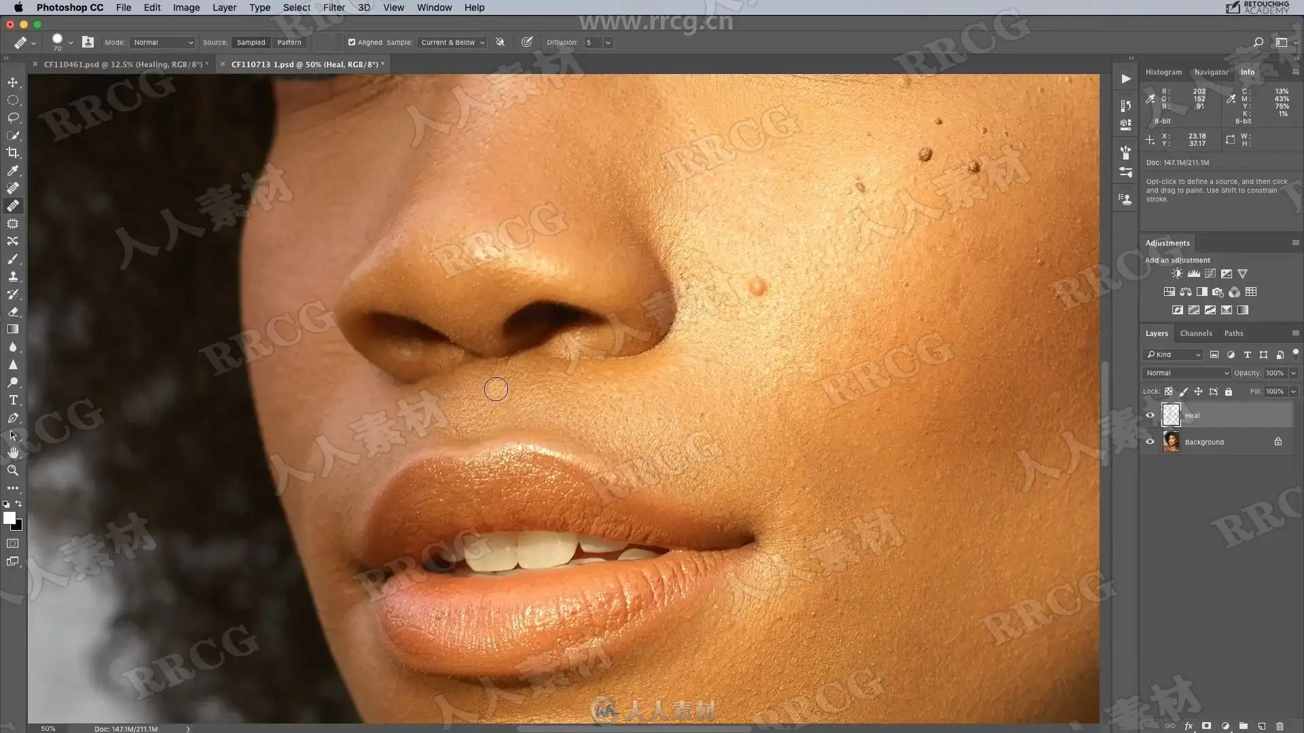Select the Type tool

point(13,400)
